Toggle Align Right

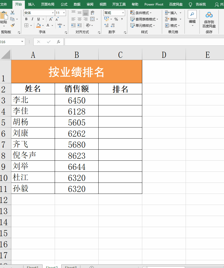coord(86,19)
